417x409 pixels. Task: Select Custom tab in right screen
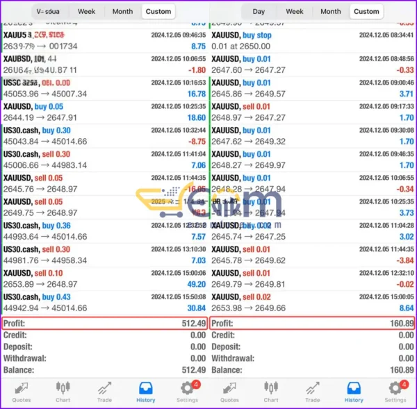click(x=366, y=11)
